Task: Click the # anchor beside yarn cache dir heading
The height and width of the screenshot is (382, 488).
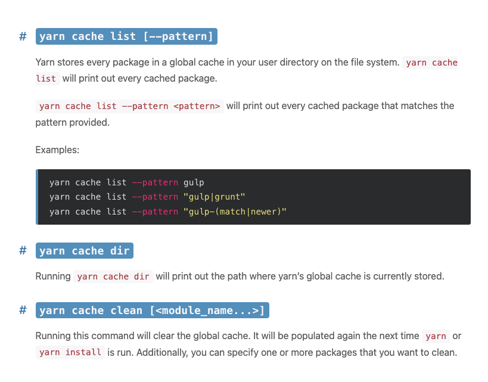Action: 23,251
